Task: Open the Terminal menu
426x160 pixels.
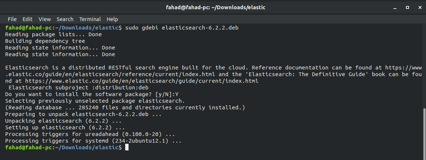Action: point(90,19)
